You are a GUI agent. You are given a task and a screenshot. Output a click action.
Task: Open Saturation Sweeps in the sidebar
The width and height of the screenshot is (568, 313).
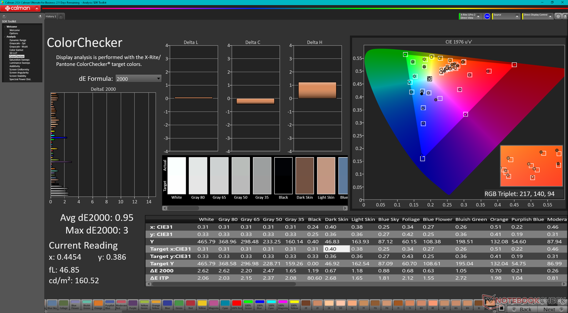click(19, 60)
